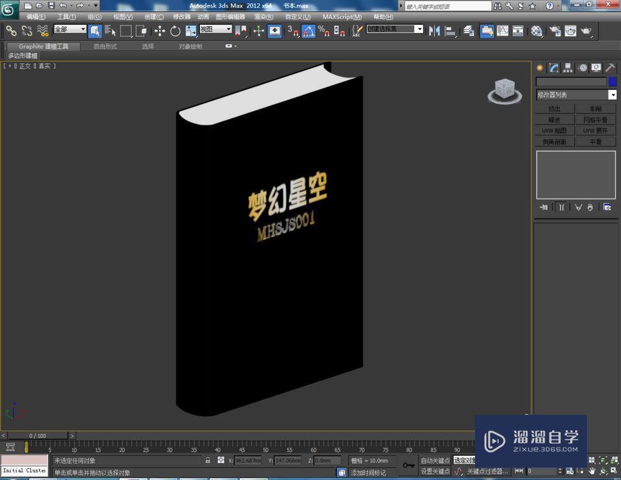Click the 网格平滑 modifier button
Viewport: 621px width, 480px height.
tap(596, 120)
